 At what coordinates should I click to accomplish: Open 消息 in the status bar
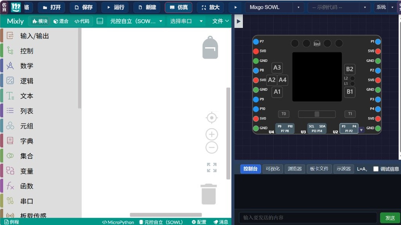tap(221, 222)
